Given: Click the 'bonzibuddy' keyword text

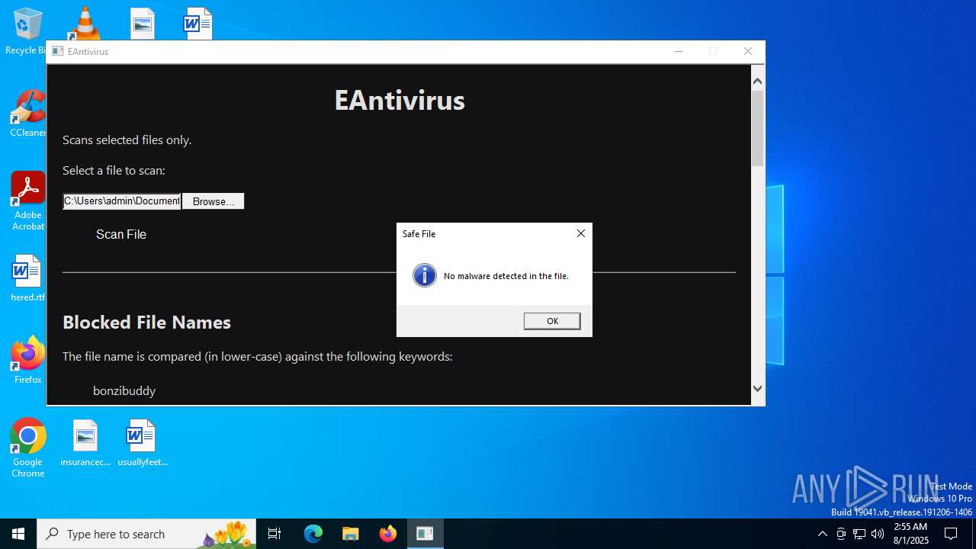Looking at the screenshot, I should pyautogui.click(x=124, y=390).
